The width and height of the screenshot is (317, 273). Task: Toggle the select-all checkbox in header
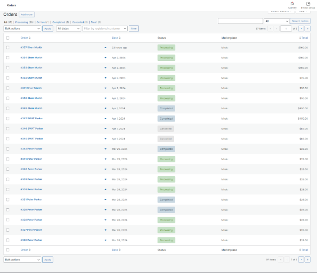8,38
